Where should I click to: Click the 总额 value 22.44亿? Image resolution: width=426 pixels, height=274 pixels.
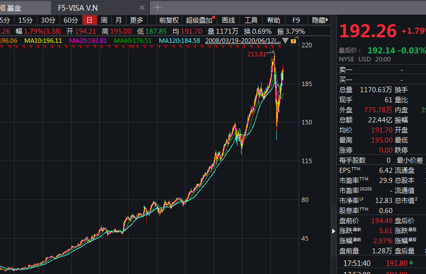380,120
